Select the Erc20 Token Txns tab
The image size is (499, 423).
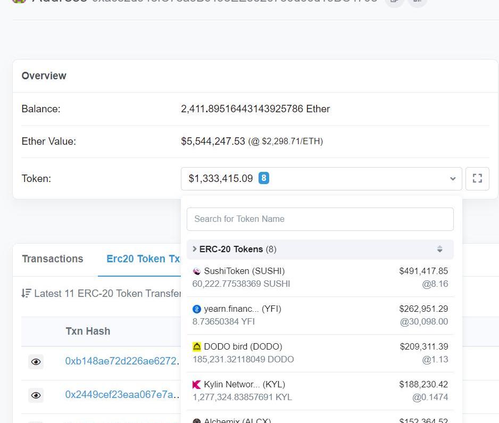click(143, 259)
